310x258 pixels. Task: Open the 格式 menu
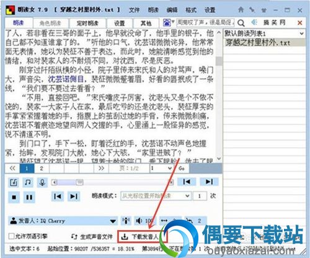point(191,10)
